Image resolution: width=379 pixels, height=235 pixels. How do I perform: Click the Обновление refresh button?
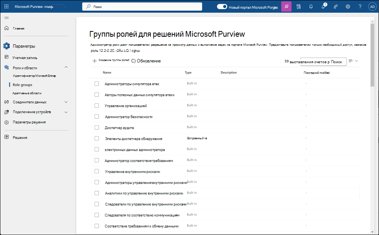coord(146,61)
